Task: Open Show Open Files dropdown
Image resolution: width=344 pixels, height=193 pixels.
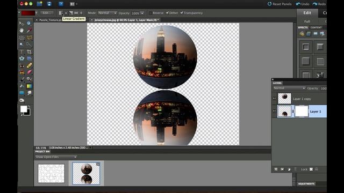Action: (56, 157)
